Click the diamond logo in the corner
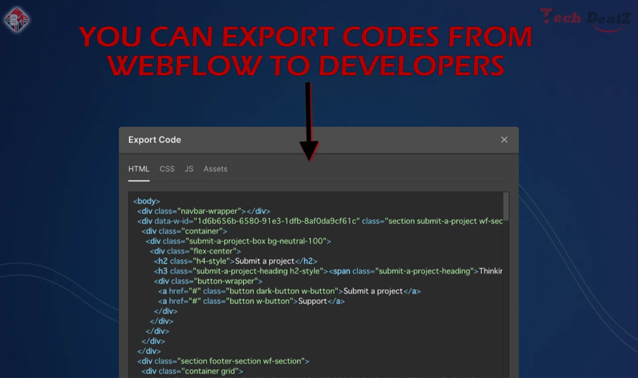The image size is (638, 378). 16,20
